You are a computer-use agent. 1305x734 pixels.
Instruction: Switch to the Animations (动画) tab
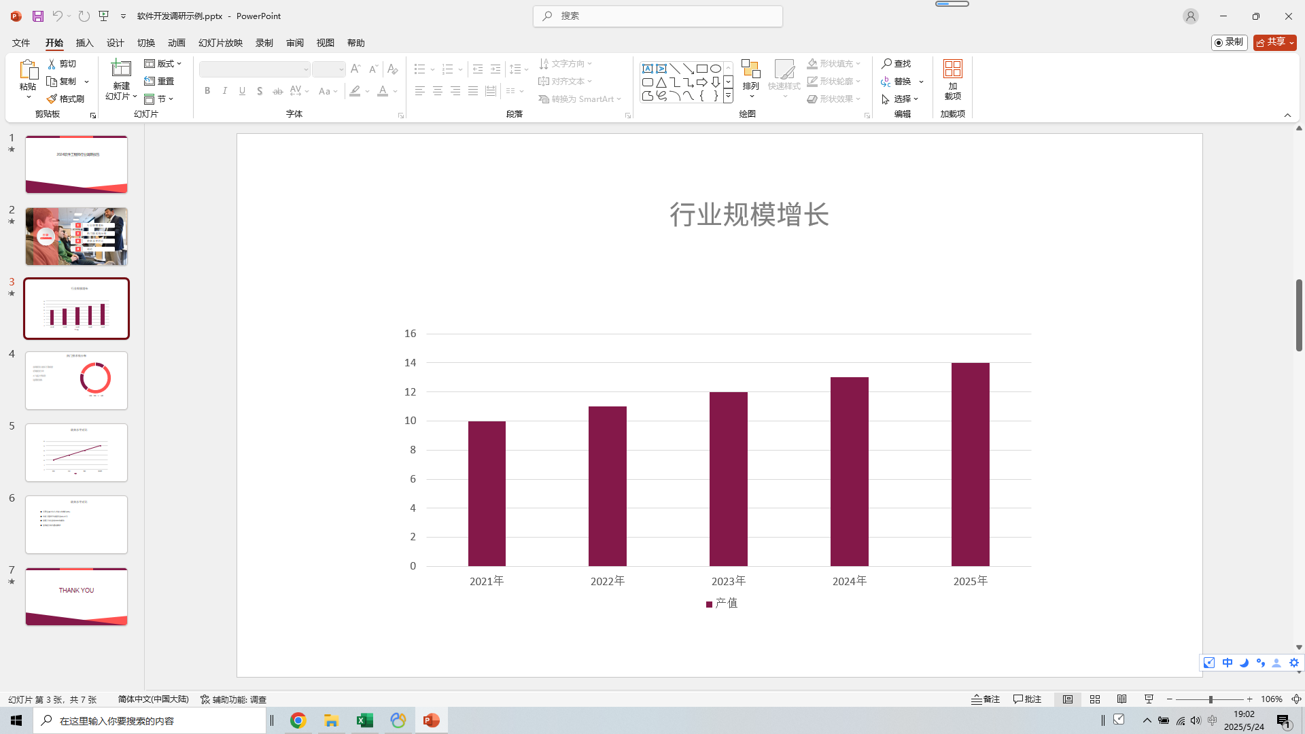176,43
